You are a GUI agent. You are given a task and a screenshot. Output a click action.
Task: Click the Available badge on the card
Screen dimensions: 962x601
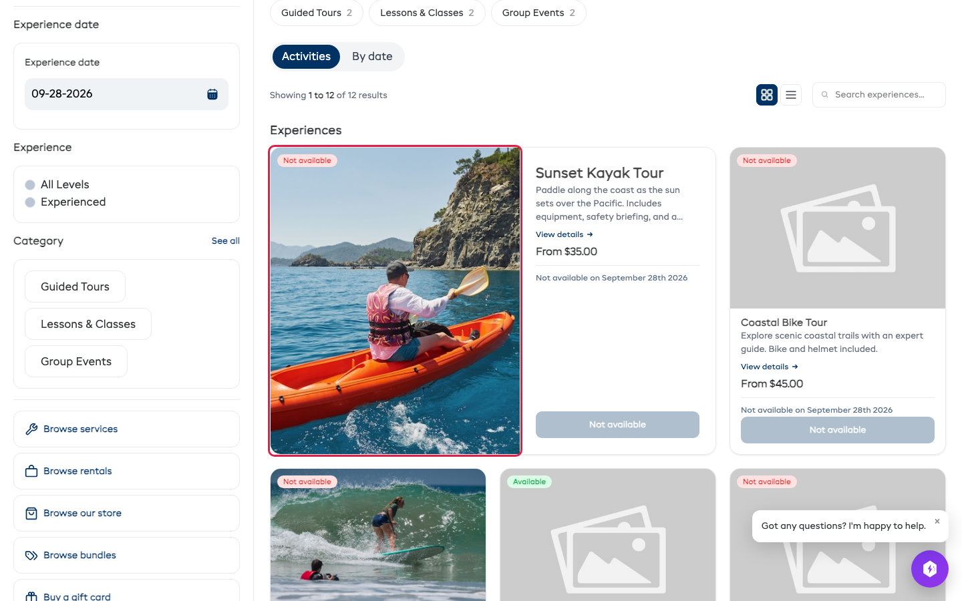click(x=529, y=481)
